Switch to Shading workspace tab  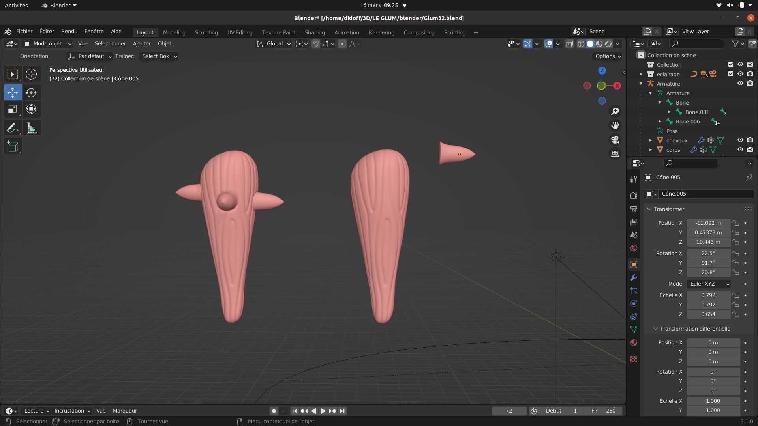(315, 32)
